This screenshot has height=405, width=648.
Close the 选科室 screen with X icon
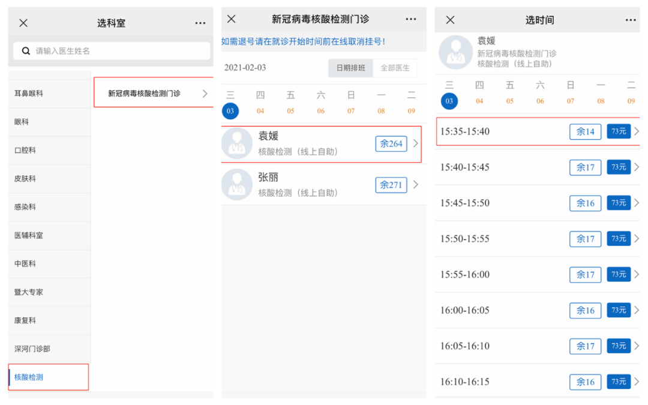tap(23, 23)
